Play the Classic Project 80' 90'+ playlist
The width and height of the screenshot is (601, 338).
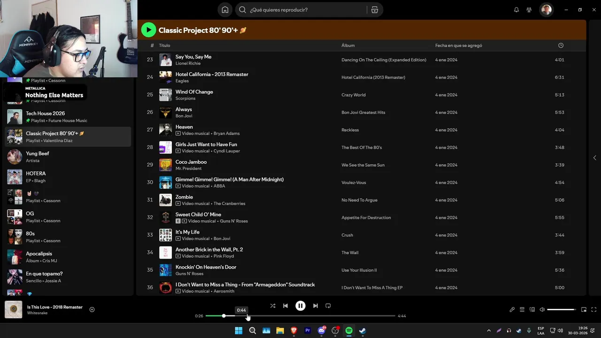click(148, 30)
